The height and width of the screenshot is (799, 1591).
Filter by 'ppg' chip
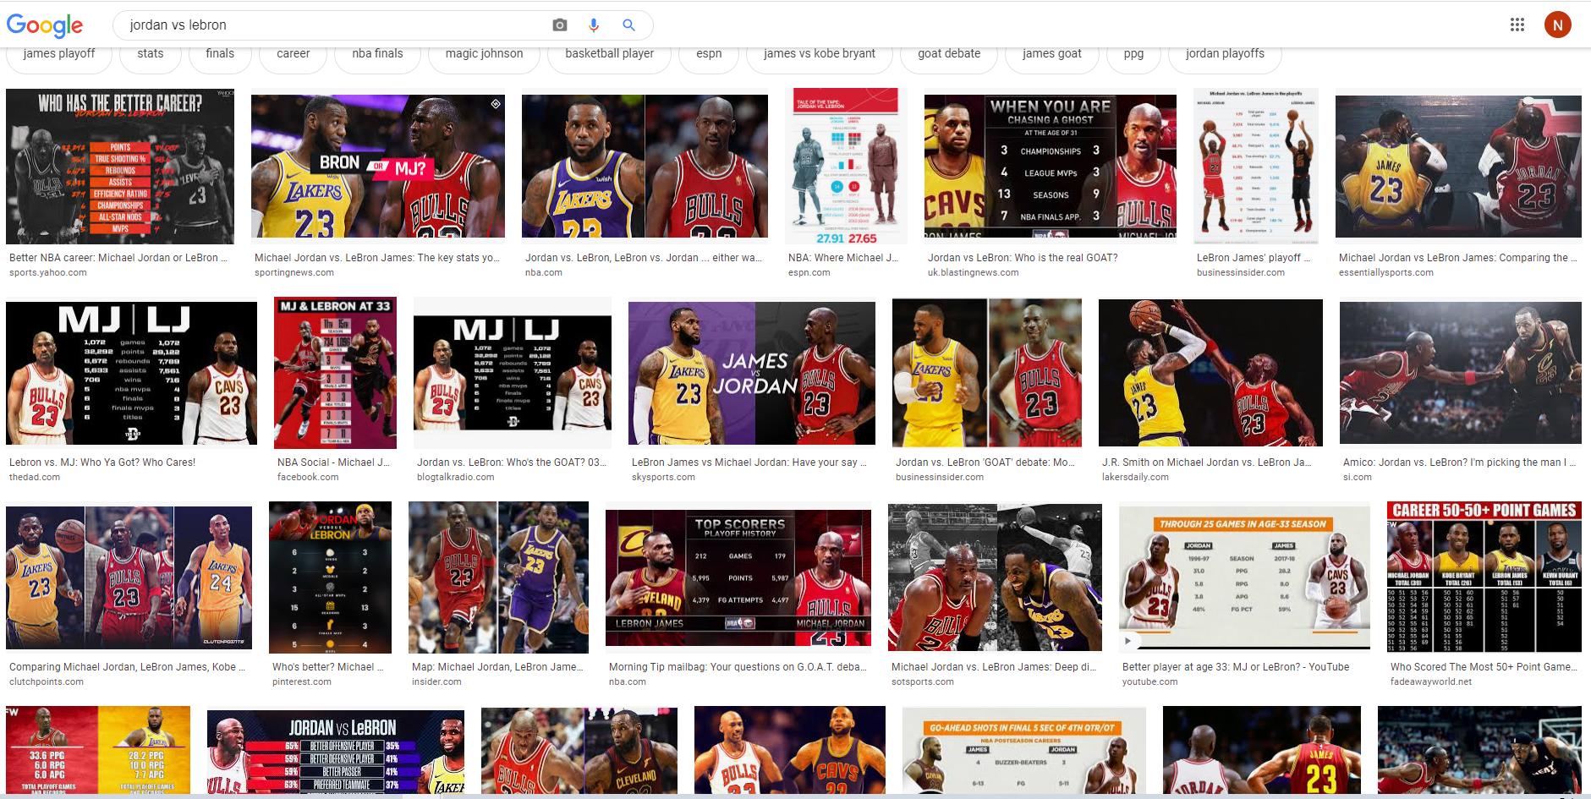pos(1133,54)
